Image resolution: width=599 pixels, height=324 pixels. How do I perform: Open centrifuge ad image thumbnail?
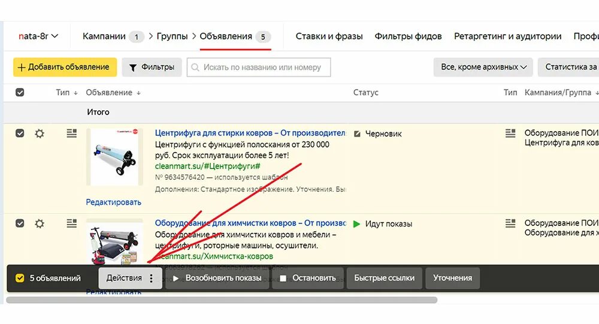114,157
